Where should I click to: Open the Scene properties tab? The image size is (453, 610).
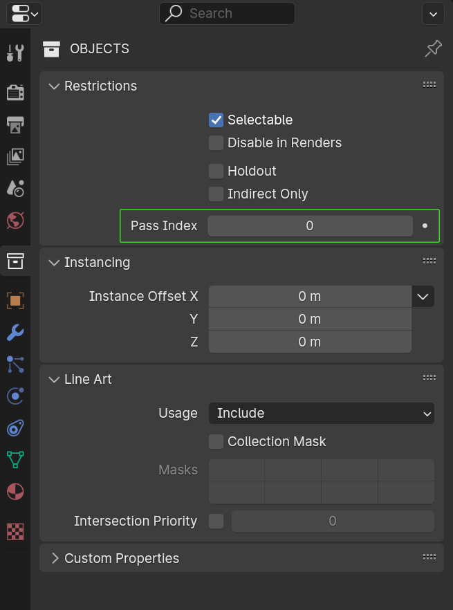pyautogui.click(x=16, y=188)
